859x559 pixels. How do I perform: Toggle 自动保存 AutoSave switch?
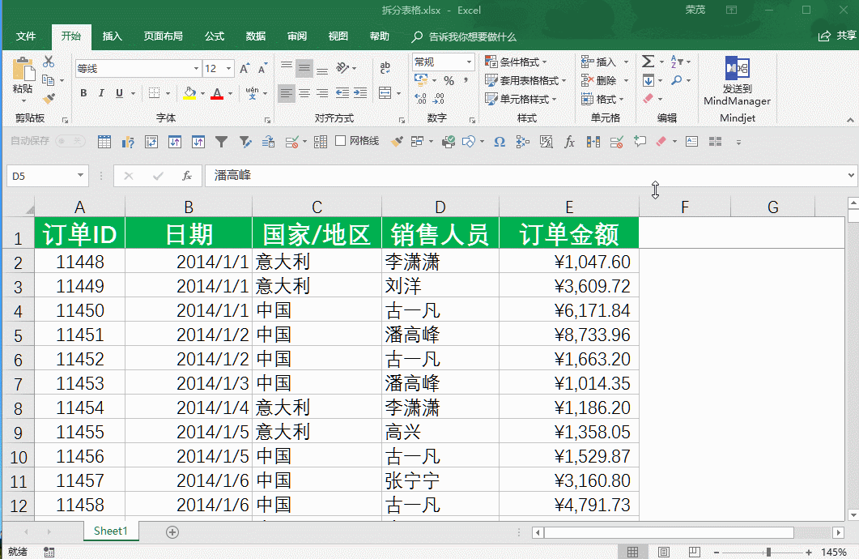[x=70, y=141]
